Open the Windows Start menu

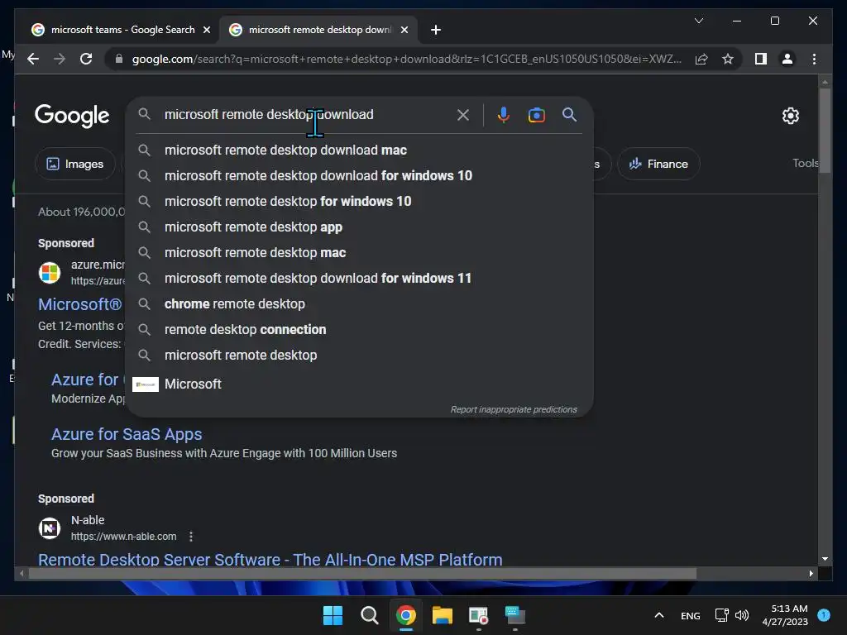[x=333, y=615]
